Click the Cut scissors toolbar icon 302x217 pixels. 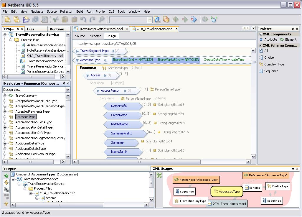click(56, 19)
